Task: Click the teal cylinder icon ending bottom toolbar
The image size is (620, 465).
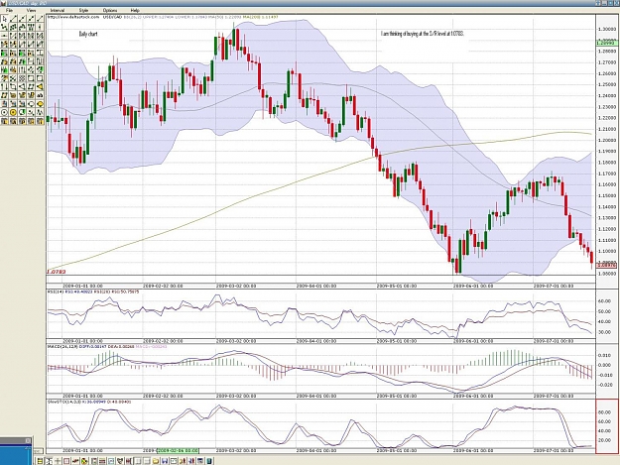Action: [x=208, y=461]
